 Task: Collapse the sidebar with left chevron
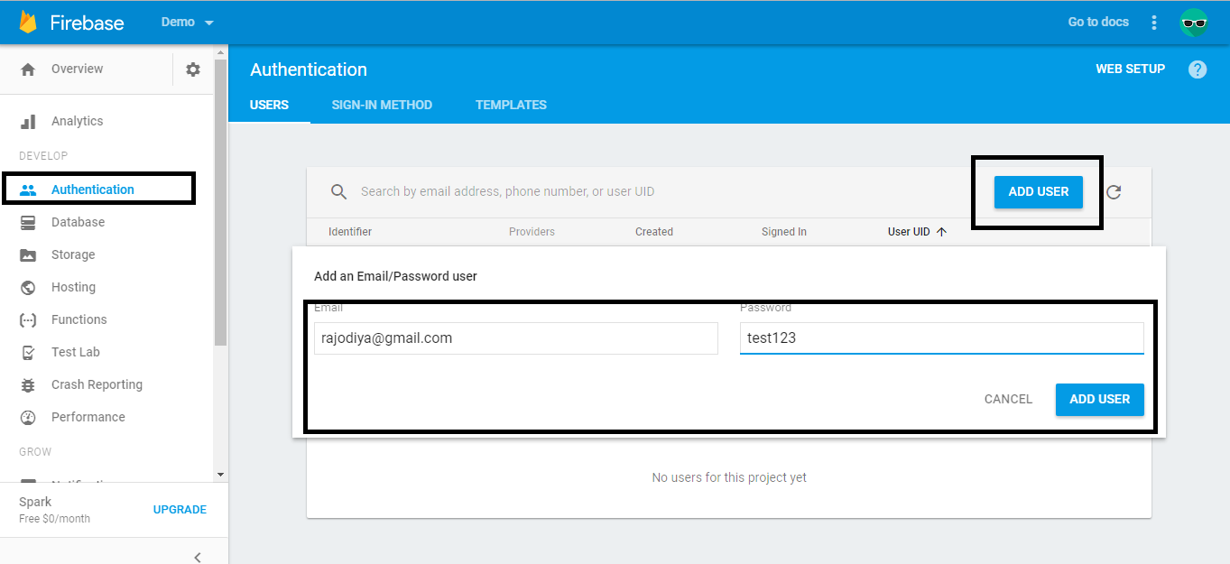198,556
